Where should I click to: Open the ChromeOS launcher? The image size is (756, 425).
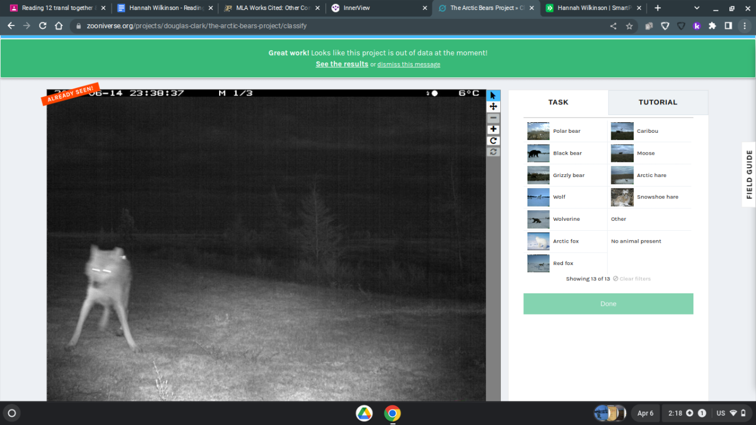pyautogui.click(x=11, y=413)
